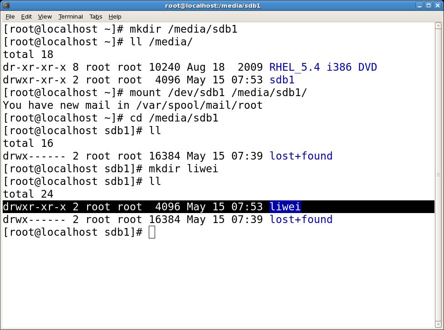Click the scrollbar up arrow
The width and height of the screenshot is (444, 330).
tap(438, 26)
